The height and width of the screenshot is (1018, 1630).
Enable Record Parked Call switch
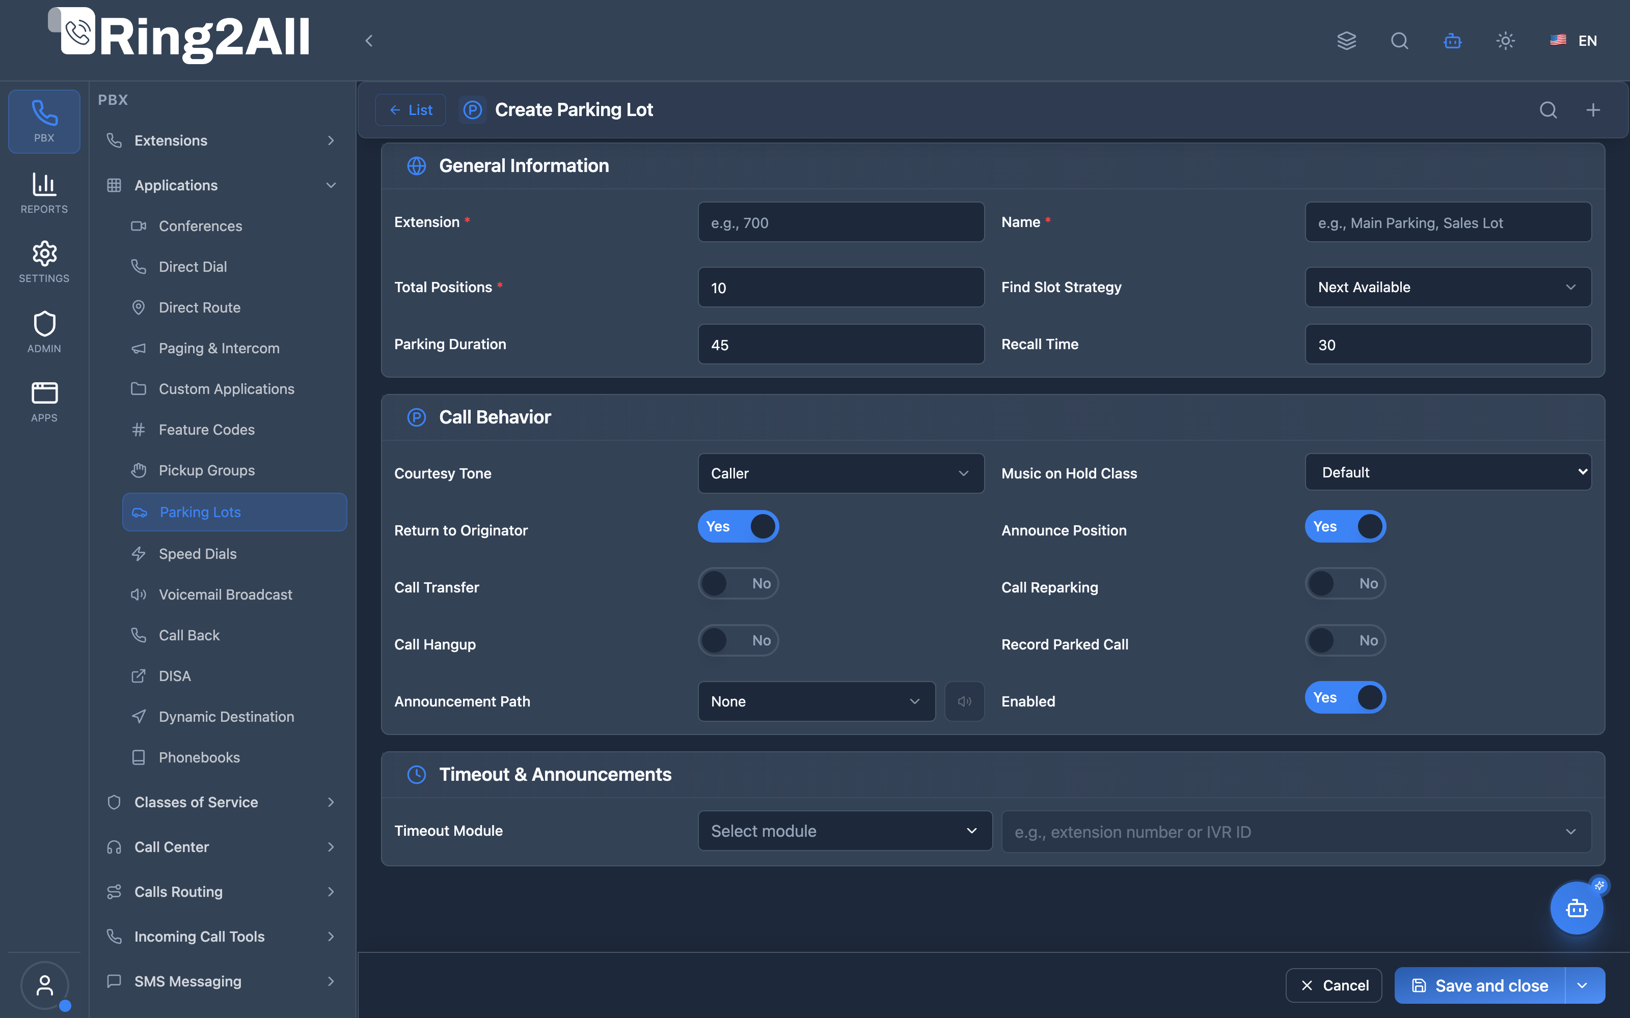pyautogui.click(x=1345, y=640)
